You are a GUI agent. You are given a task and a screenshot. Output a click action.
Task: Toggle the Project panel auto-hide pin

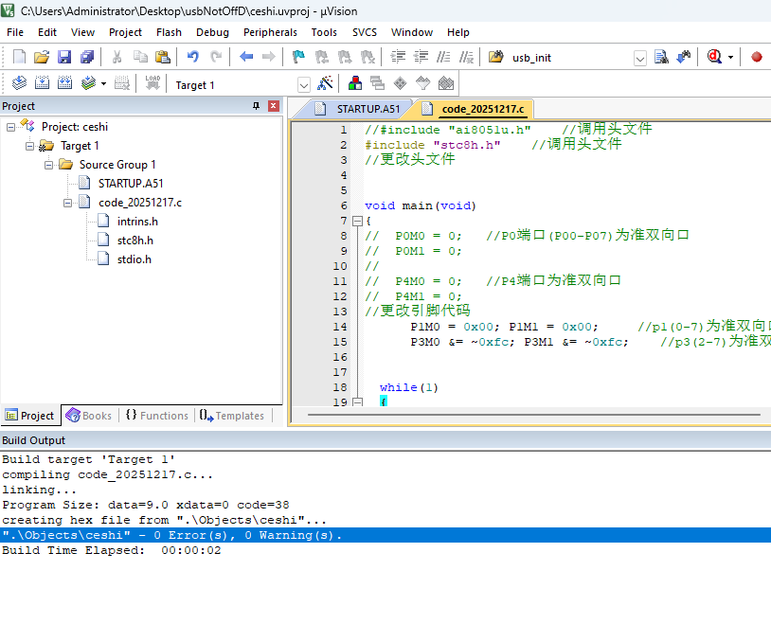pyautogui.click(x=256, y=106)
